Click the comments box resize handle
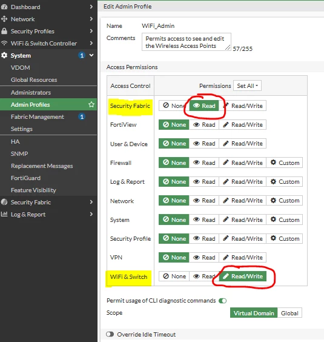 click(x=228, y=47)
